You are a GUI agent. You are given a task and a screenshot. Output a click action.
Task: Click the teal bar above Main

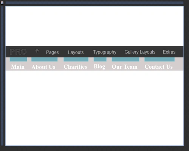click(18, 59)
